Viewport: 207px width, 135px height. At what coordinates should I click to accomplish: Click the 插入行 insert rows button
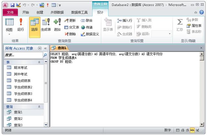point(125,20)
